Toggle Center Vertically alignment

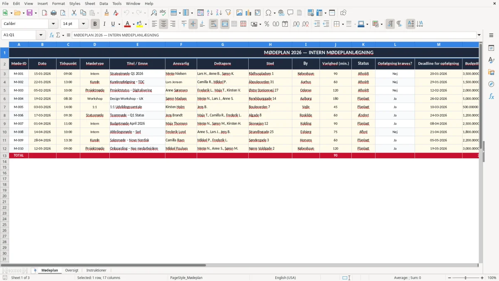click(193, 24)
